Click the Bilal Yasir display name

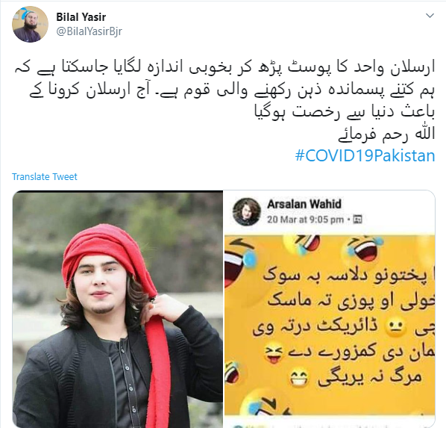click(x=81, y=17)
